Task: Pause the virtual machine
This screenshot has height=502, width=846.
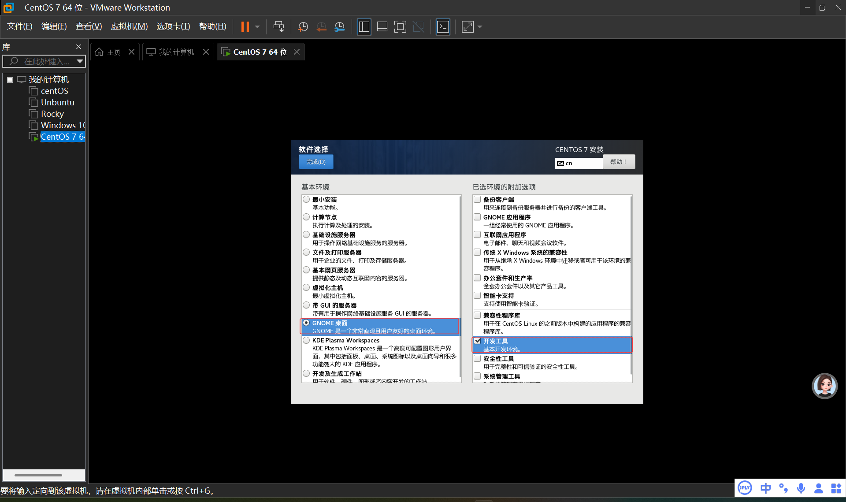Action: coord(245,27)
